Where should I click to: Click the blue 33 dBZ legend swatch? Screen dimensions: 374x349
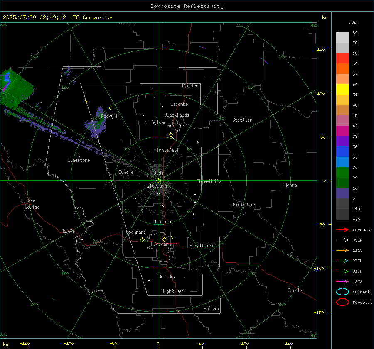(342, 151)
